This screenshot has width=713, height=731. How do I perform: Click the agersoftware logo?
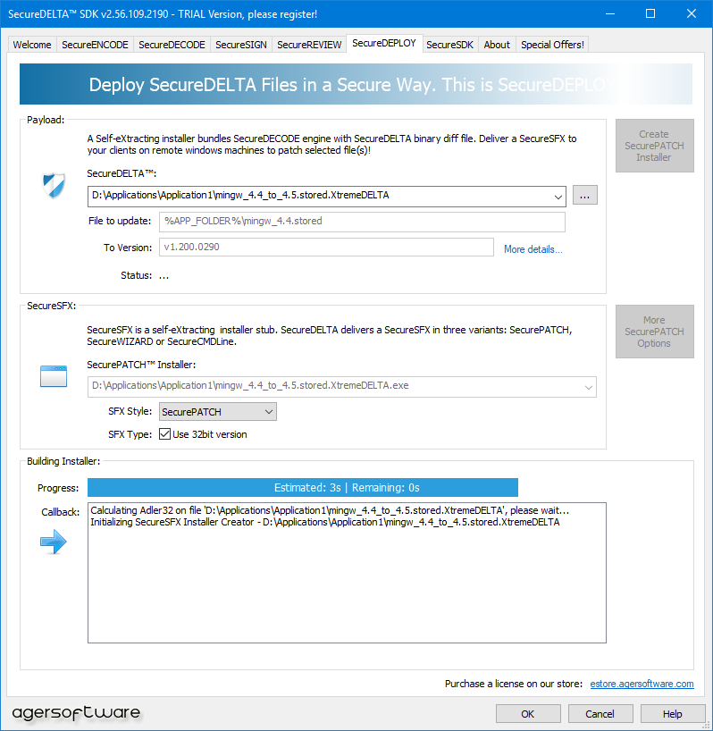click(76, 712)
